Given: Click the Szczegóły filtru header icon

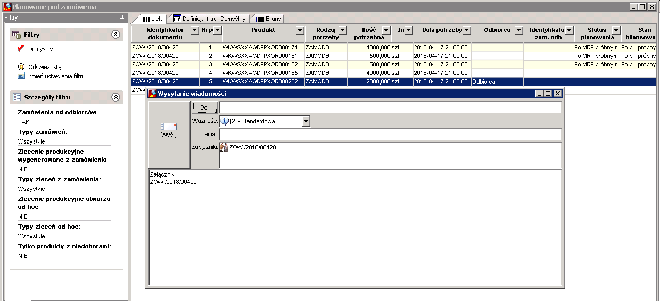Looking at the screenshot, I should tap(16, 97).
